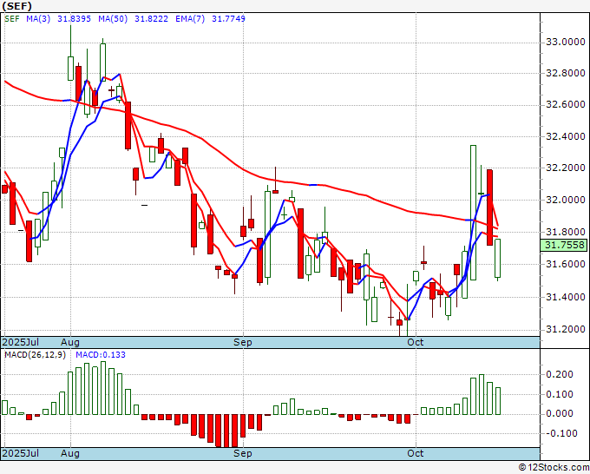This screenshot has width=590, height=474.
Task: Click the SEF symbol legend label
Action: pyautogui.click(x=12, y=19)
